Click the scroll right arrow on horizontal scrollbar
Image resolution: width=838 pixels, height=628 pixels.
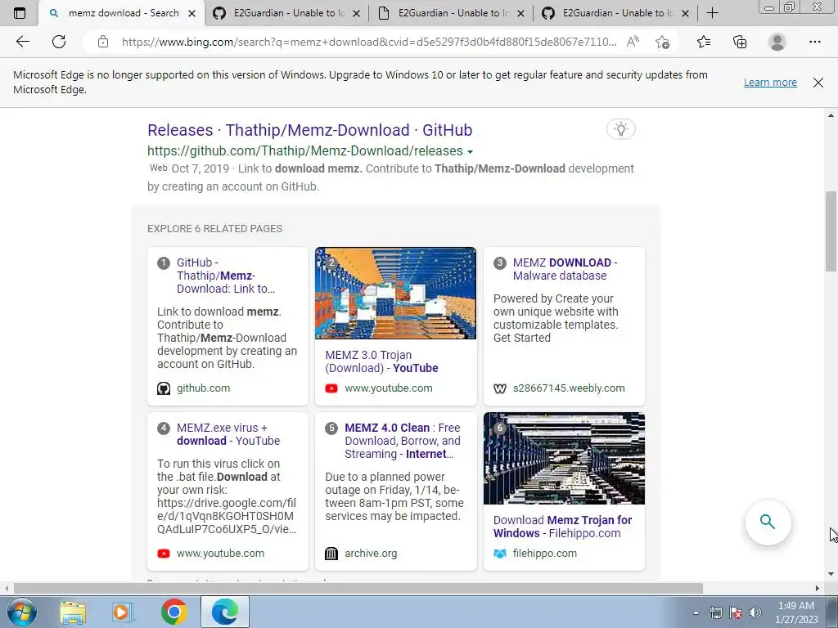(818, 588)
